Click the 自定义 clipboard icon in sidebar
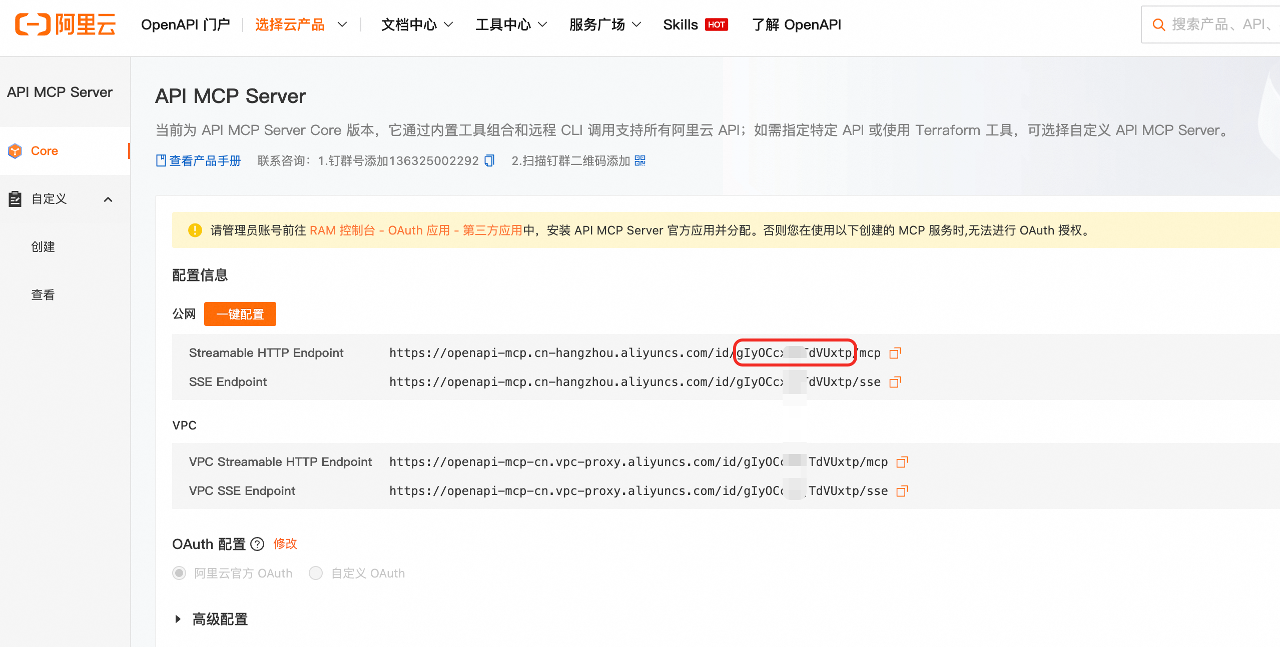 point(15,198)
